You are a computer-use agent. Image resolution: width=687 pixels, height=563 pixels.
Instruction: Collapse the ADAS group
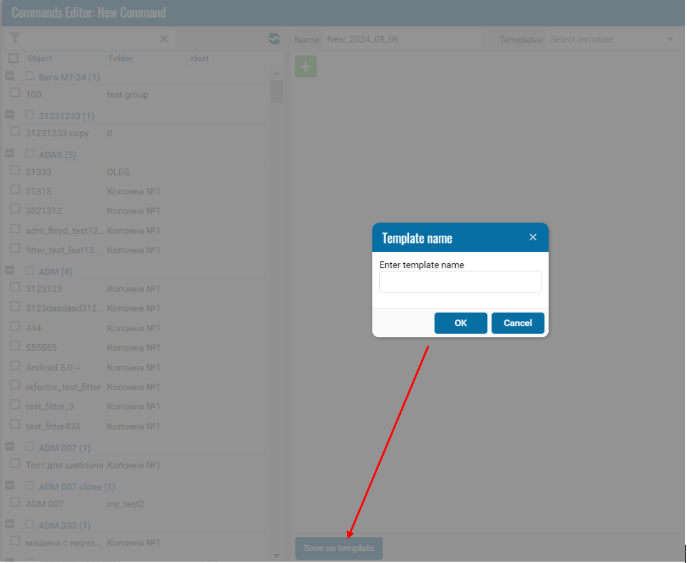(x=10, y=154)
